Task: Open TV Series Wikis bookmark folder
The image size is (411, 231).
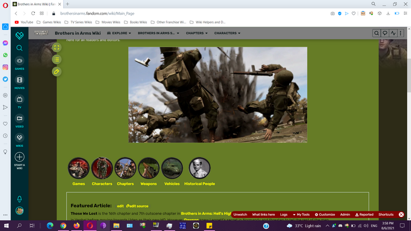Action: (78, 22)
